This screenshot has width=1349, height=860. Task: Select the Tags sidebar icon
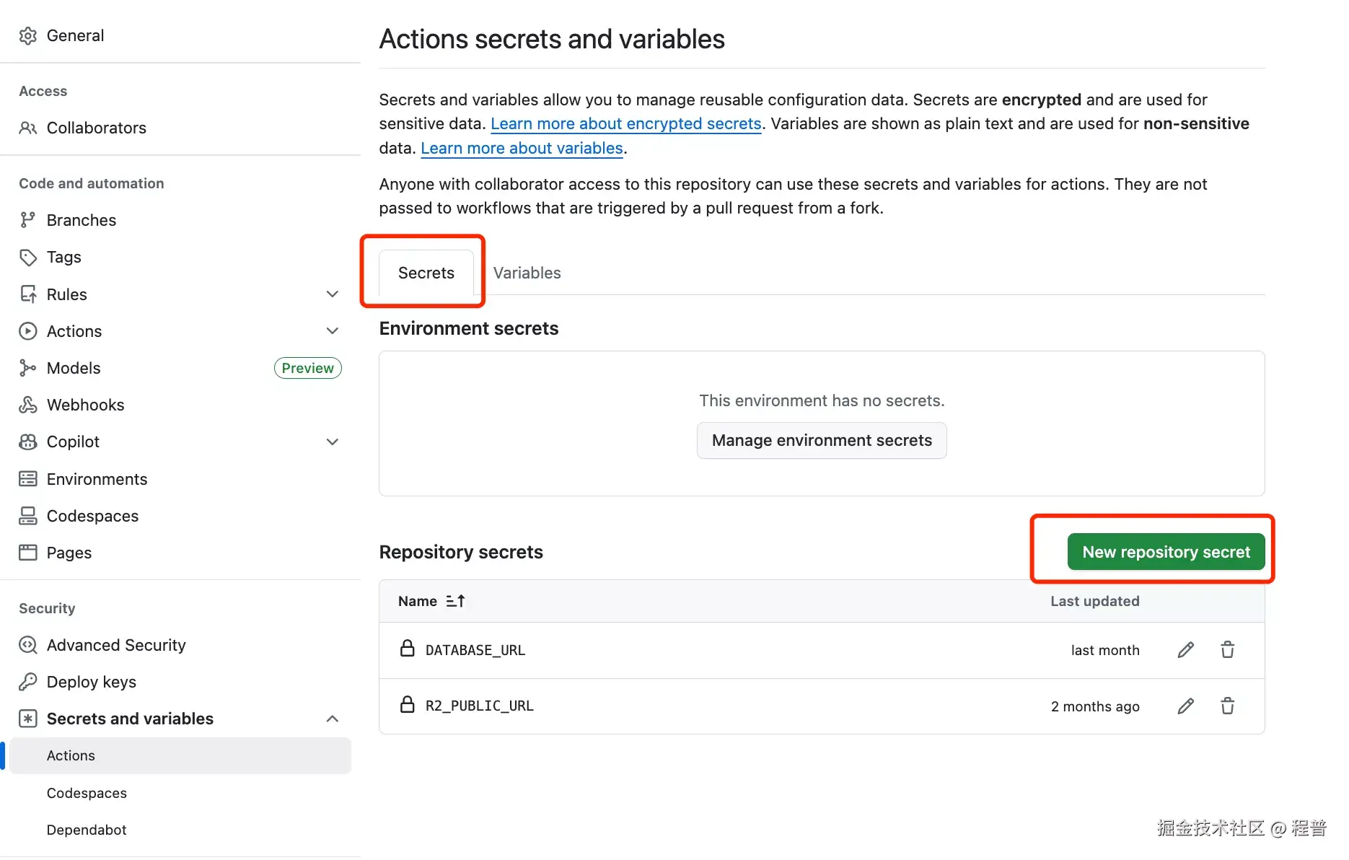(x=27, y=257)
